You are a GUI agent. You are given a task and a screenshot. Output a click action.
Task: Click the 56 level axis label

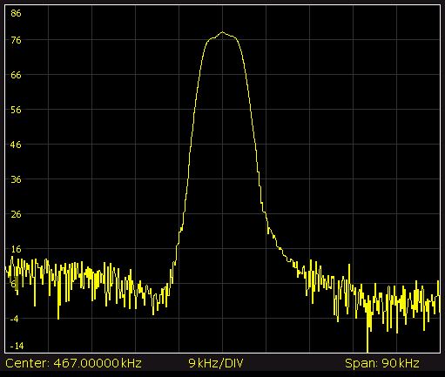pos(16,110)
